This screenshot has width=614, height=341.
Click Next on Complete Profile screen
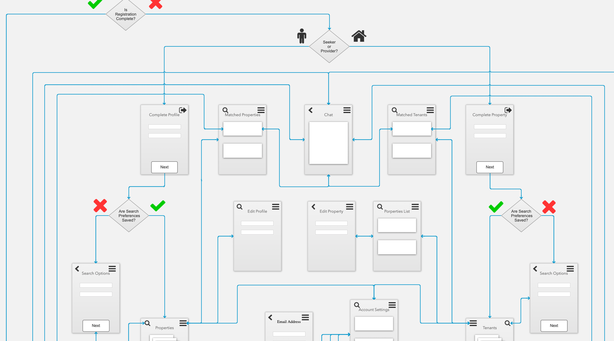coord(164,167)
